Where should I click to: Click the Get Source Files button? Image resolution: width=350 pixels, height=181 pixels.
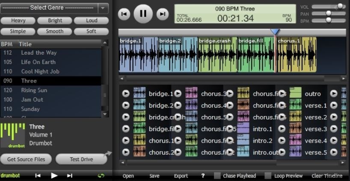point(26,159)
